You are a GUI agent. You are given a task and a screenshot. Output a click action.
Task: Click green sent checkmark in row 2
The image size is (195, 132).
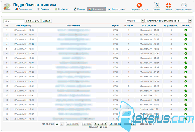[x=186, y=35]
